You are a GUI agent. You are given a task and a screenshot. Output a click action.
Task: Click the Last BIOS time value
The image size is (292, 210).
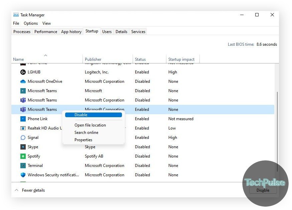pos(267,44)
